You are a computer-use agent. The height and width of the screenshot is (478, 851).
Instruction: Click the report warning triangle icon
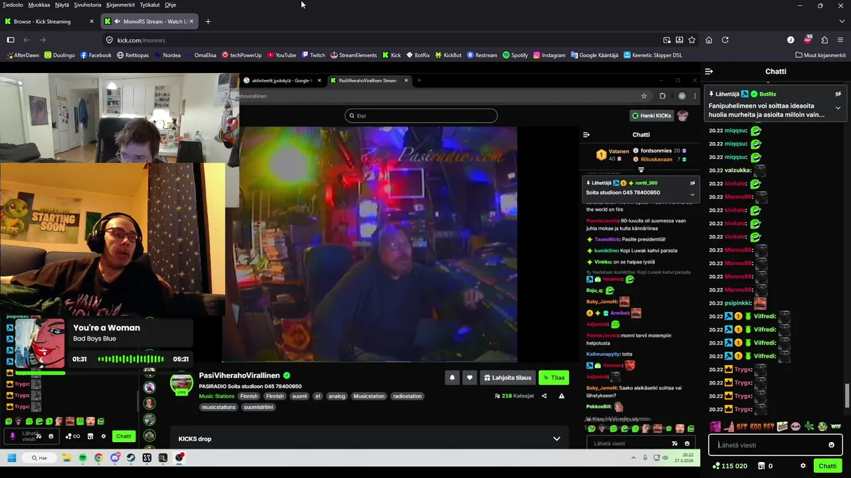pyautogui.click(x=561, y=396)
